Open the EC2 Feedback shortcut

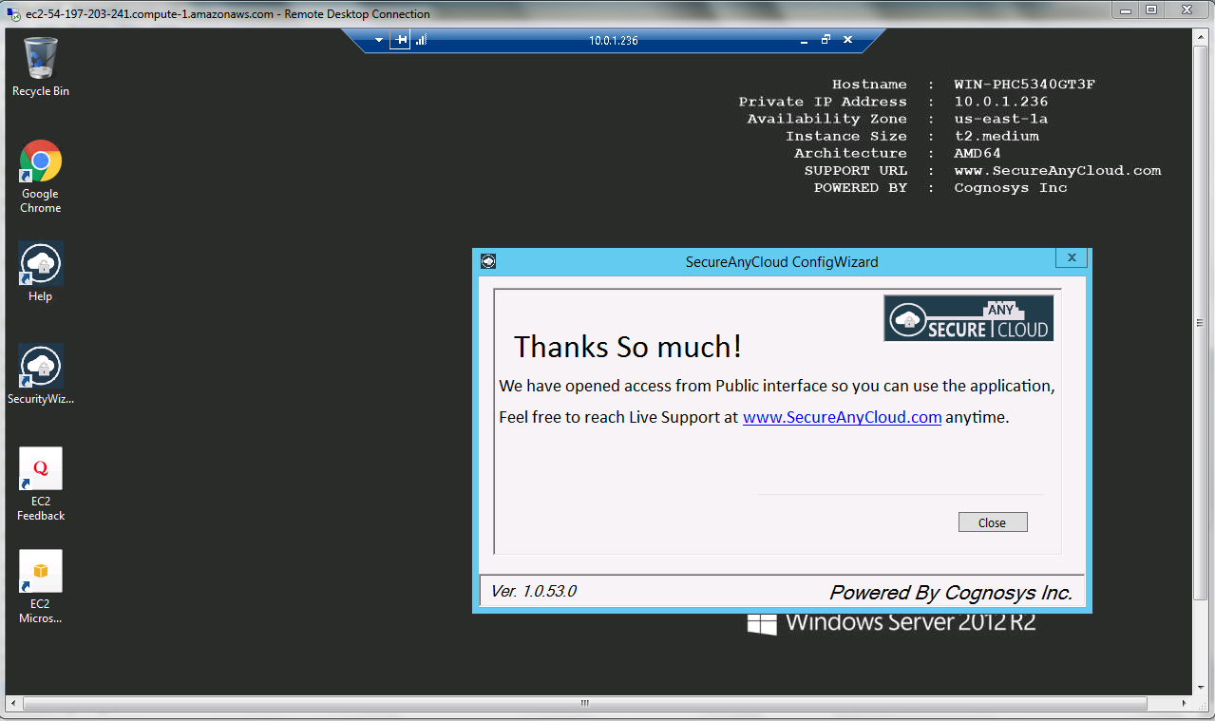click(40, 468)
